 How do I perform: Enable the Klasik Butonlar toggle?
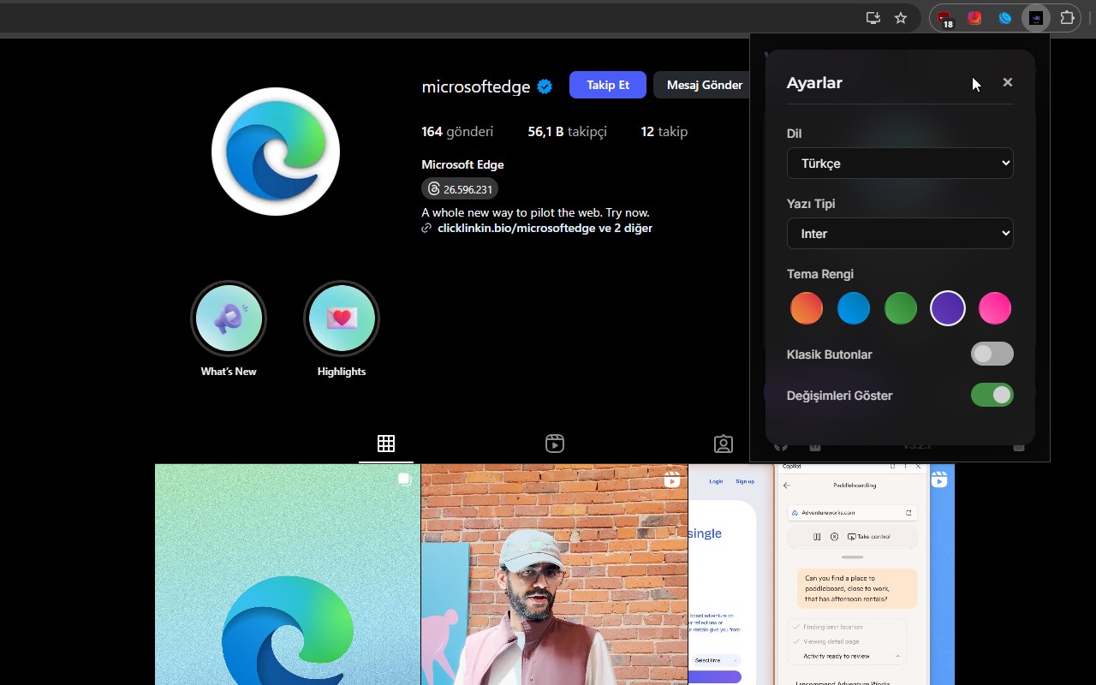click(992, 354)
